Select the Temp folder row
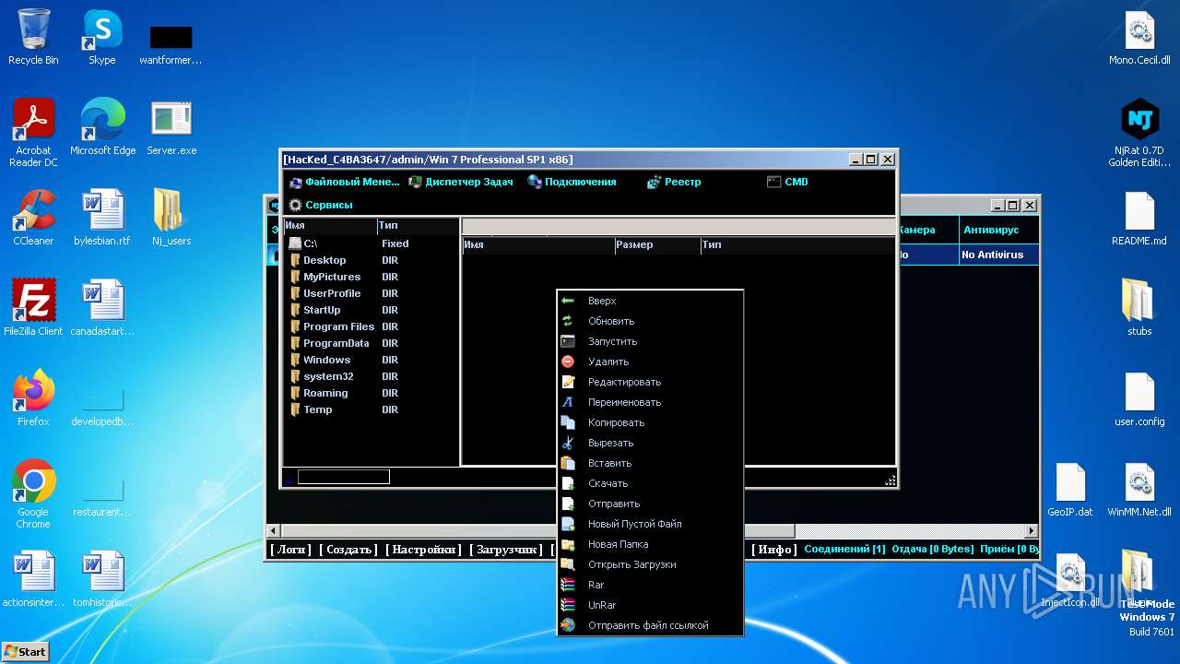Viewport: 1180px width, 664px height. 371,409
